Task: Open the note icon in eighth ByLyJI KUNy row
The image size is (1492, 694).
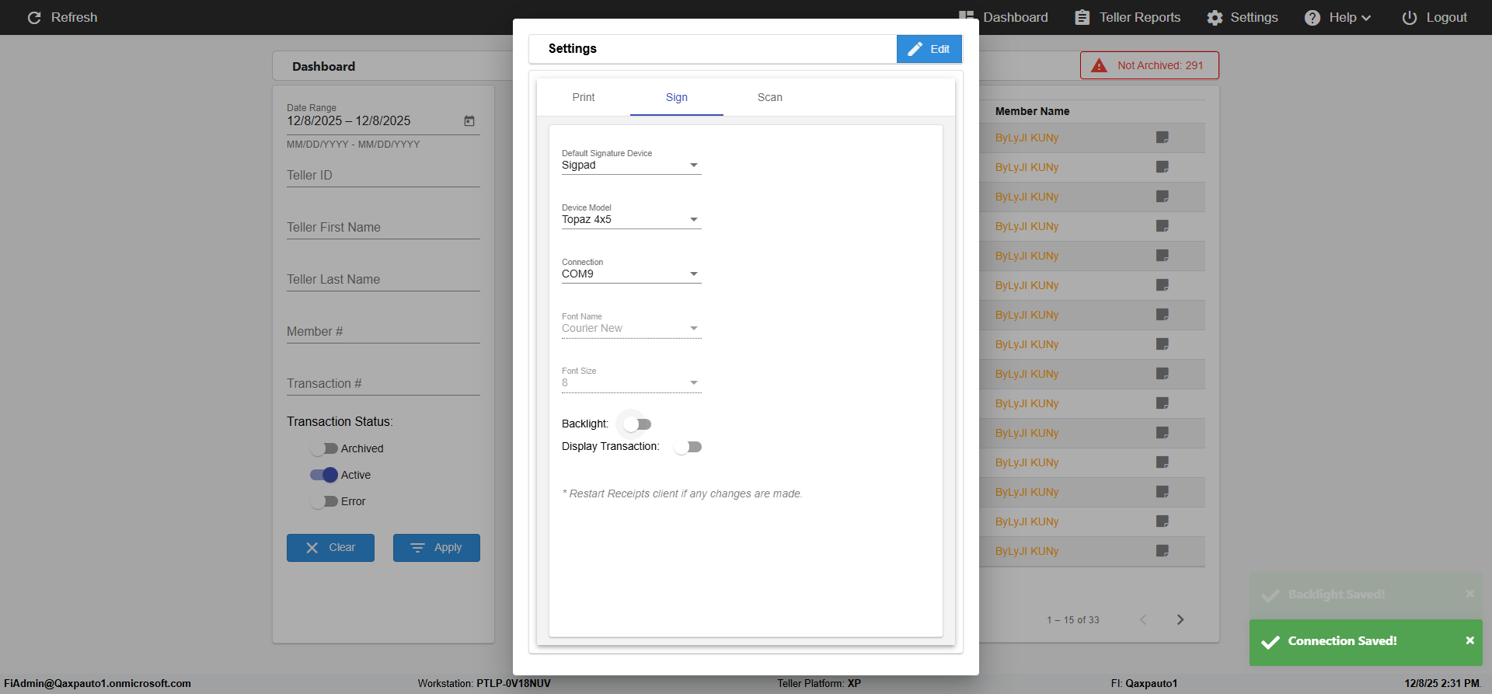Action: [1163, 344]
